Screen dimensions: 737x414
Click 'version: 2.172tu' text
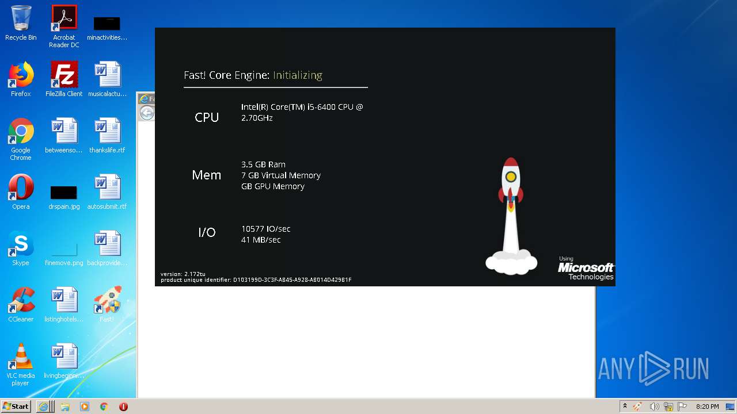[x=183, y=274]
